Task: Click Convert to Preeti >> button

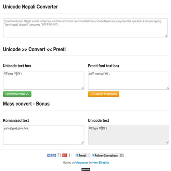Action: 17,94
